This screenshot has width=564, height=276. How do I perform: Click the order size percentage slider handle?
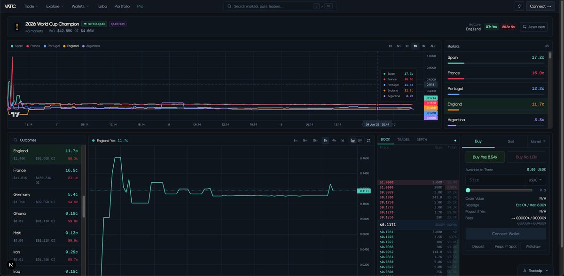pos(468,190)
